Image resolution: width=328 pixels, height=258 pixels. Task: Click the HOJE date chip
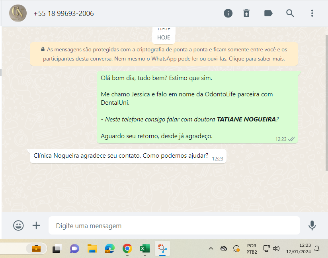point(164,37)
